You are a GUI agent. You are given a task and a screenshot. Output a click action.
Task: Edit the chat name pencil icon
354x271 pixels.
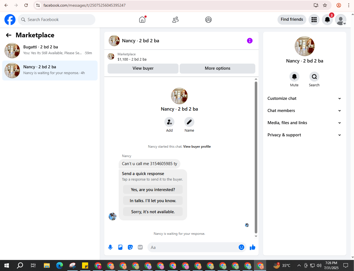pos(189,122)
